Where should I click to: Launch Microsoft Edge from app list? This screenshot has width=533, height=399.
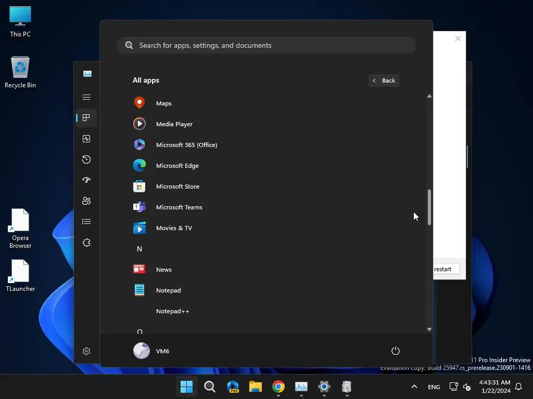click(x=266, y=166)
